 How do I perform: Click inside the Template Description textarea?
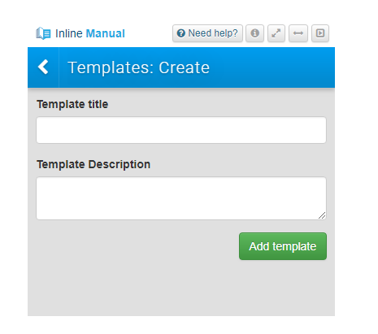coord(181,198)
